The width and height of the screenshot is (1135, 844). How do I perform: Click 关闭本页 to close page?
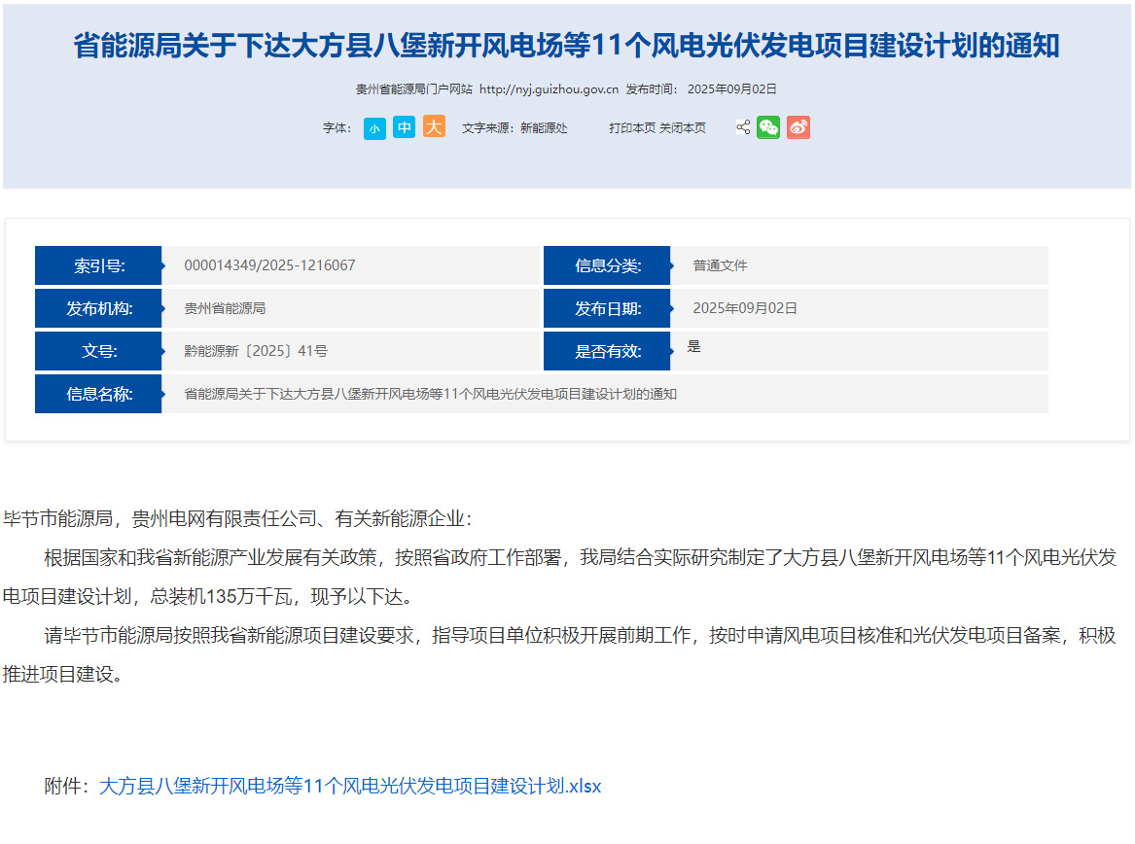[x=682, y=128]
